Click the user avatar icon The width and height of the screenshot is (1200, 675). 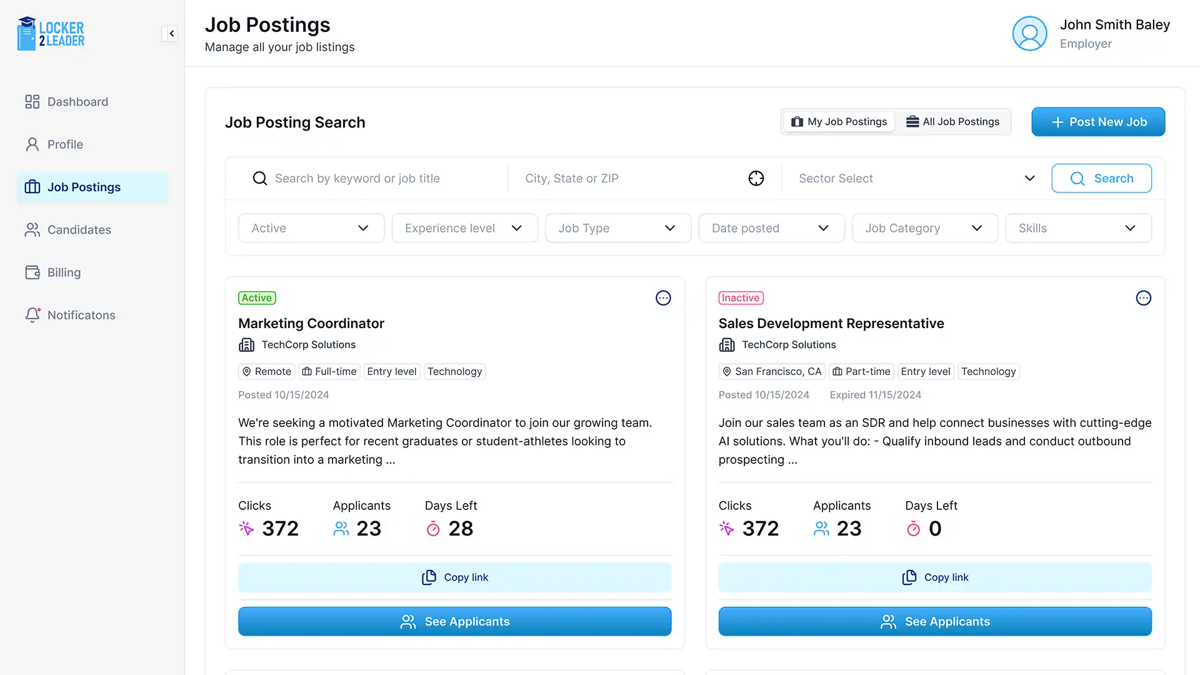(x=1029, y=34)
